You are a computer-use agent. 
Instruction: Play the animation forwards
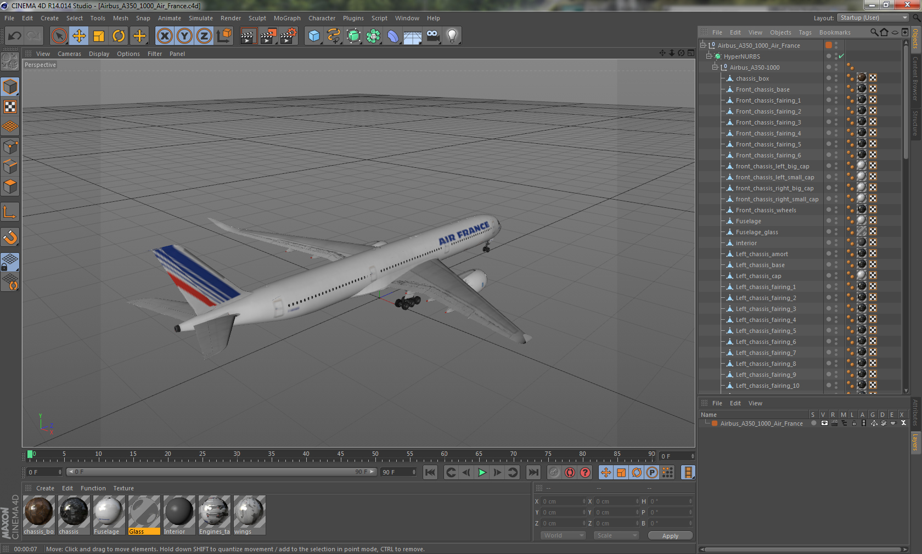[482, 472]
